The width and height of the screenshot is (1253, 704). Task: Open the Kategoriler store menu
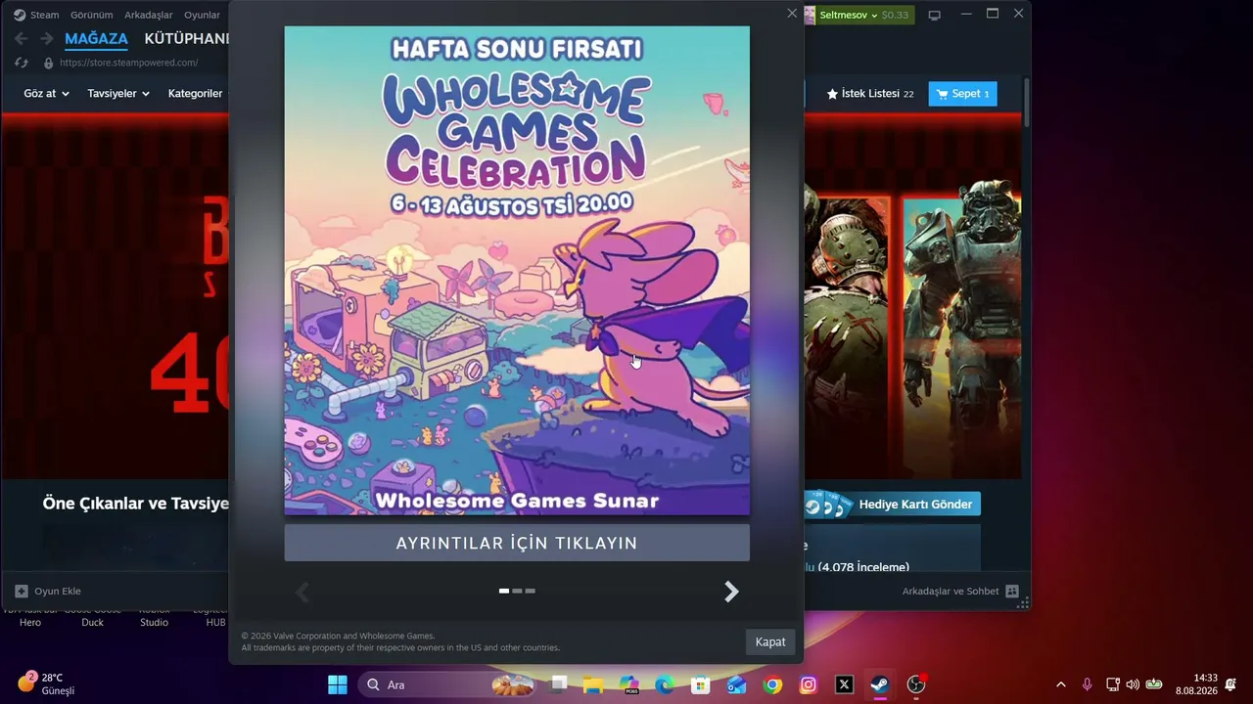coord(196,94)
